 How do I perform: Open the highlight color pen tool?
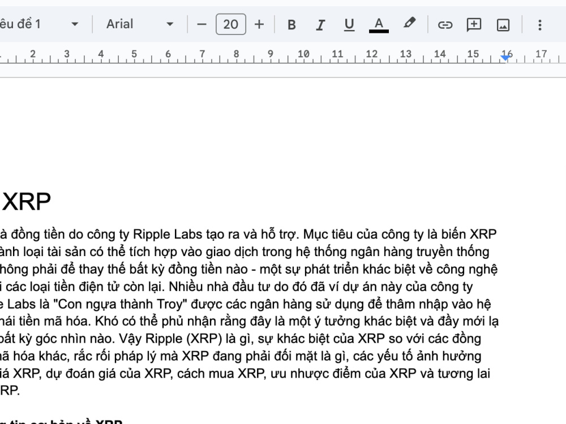[x=409, y=24]
